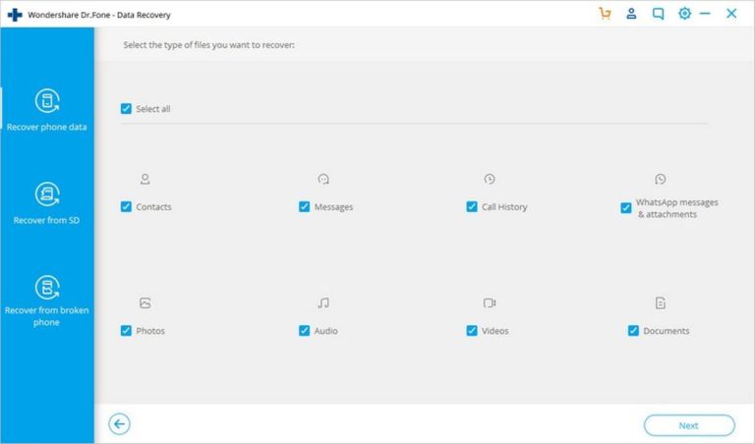The width and height of the screenshot is (755, 444).
Task: Open Recover from broken phone tab
Action: tap(47, 300)
